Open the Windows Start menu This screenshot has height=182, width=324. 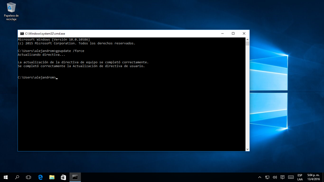tap(6, 177)
